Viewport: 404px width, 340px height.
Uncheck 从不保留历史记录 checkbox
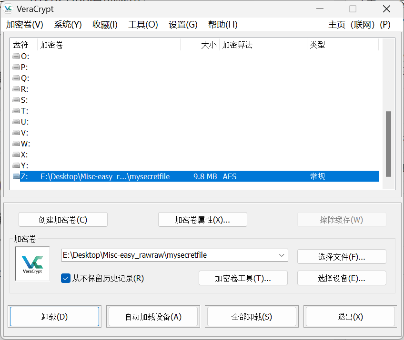pyautogui.click(x=66, y=278)
